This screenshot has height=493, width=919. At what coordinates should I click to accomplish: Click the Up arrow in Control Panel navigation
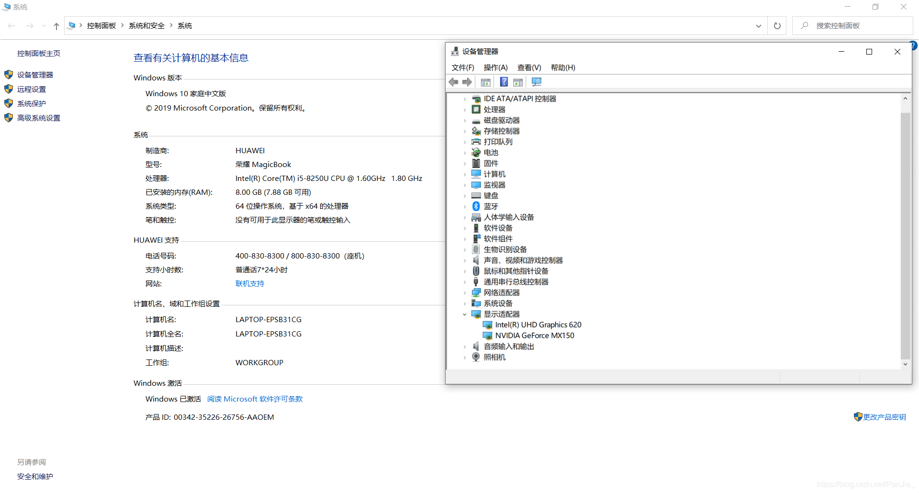pos(56,26)
